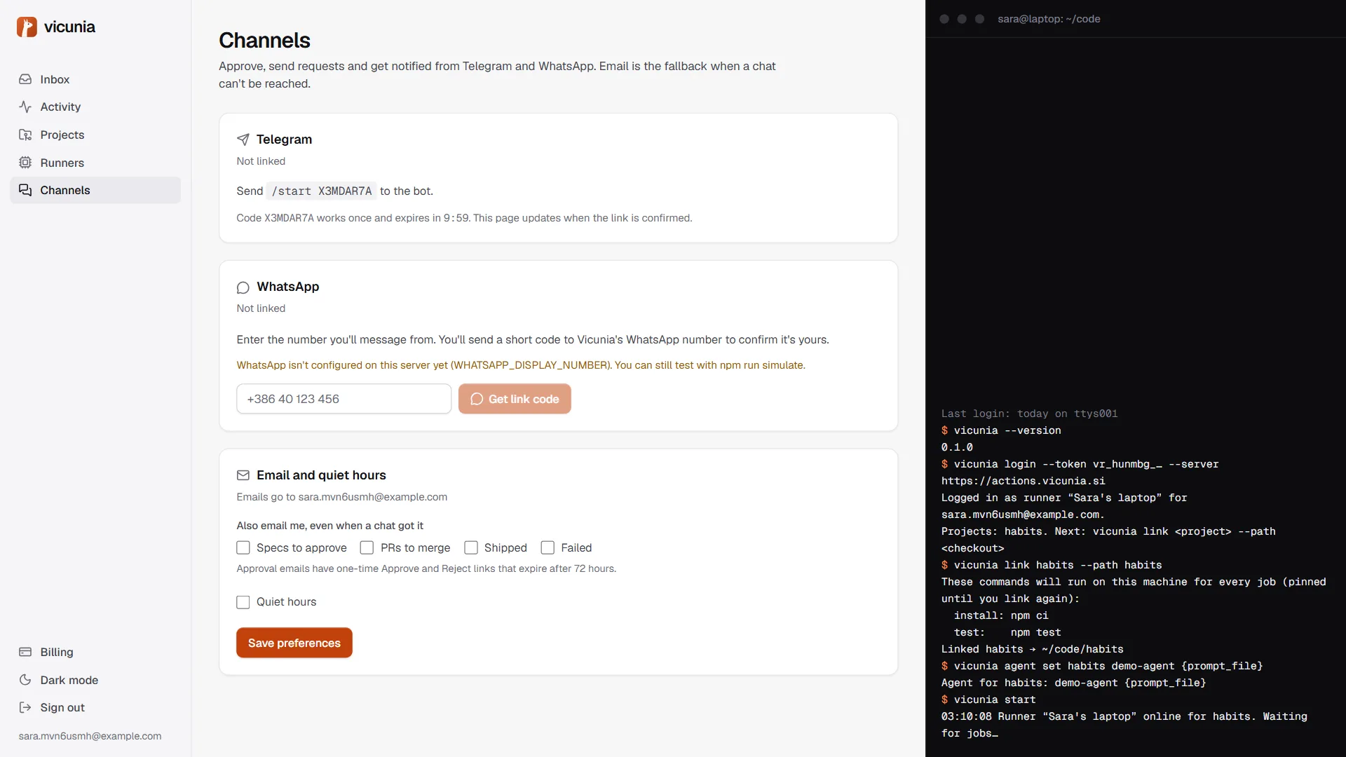Click the Telegram card title
This screenshot has height=757, width=1346.
pos(284,139)
